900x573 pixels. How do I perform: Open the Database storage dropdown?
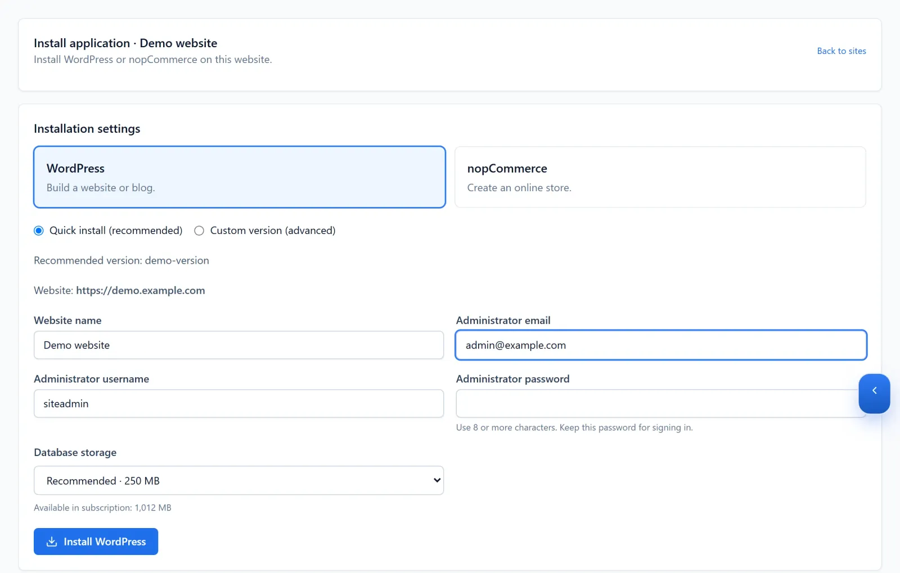pyautogui.click(x=239, y=480)
